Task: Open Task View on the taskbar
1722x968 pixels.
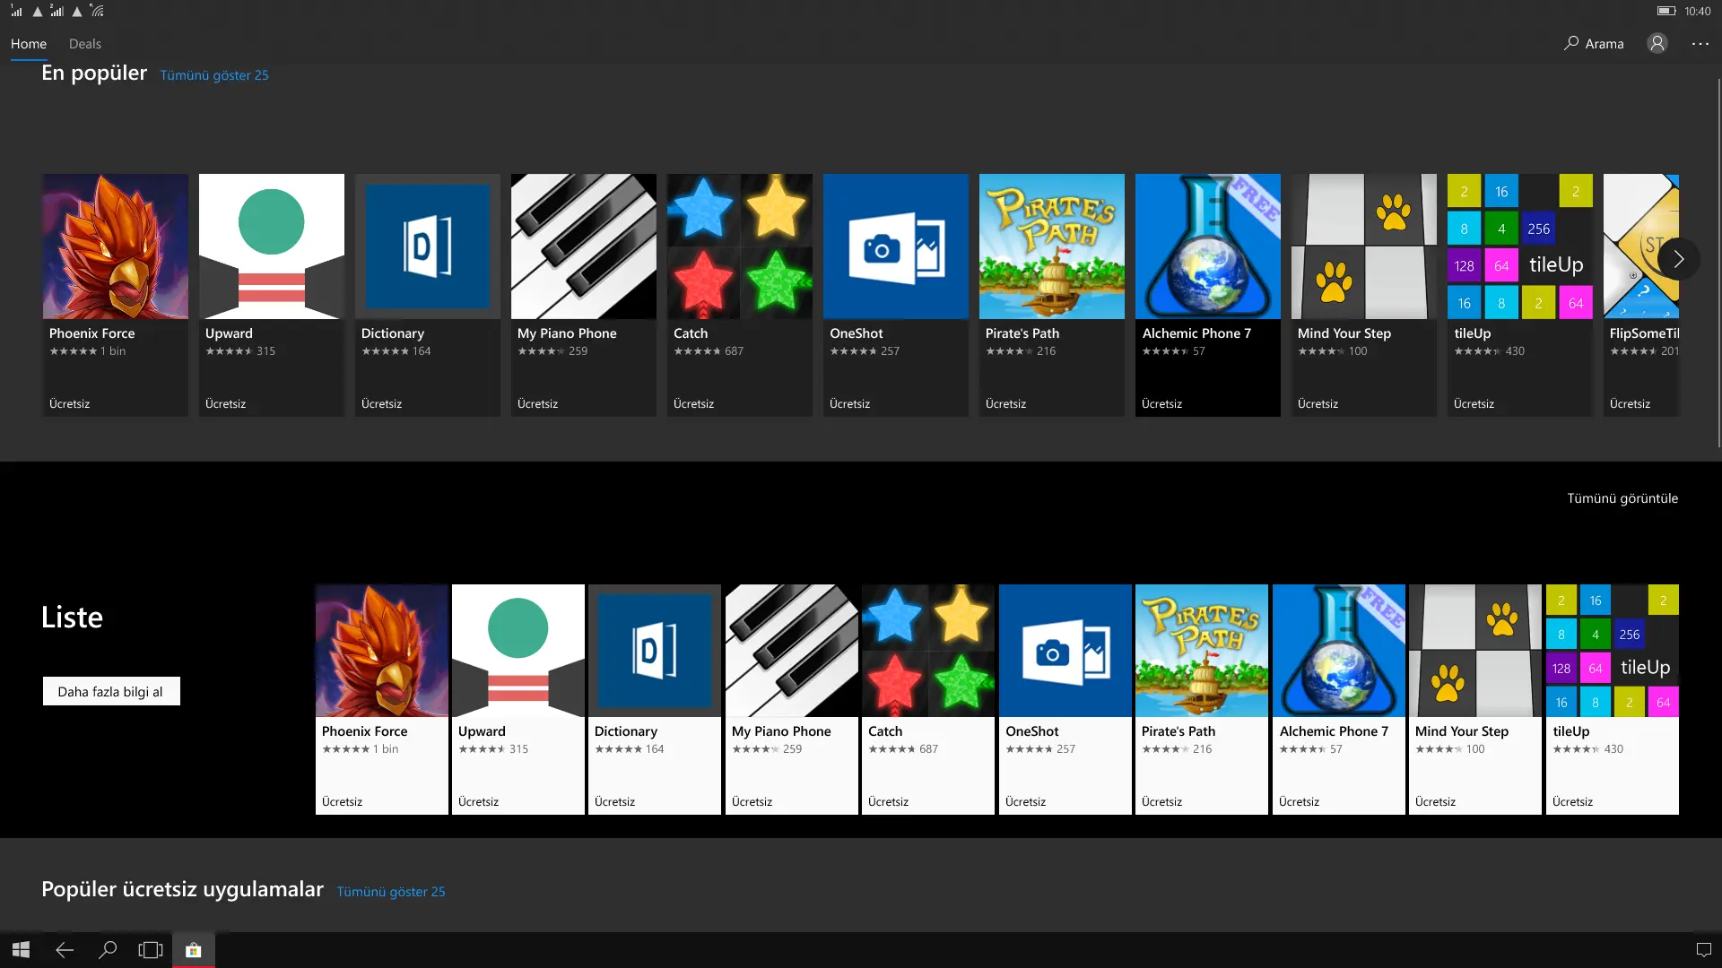Action: [x=151, y=950]
